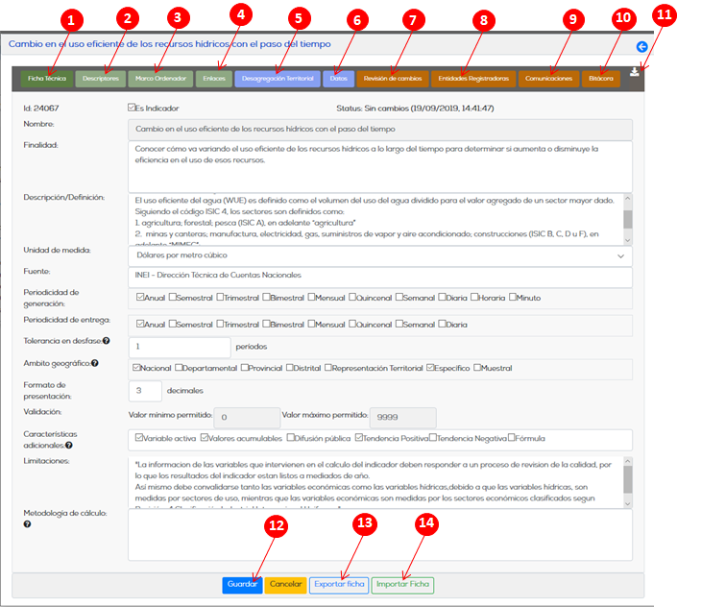
Task: Uncheck Anual in Periodicidad de entrega
Action: 140,324
